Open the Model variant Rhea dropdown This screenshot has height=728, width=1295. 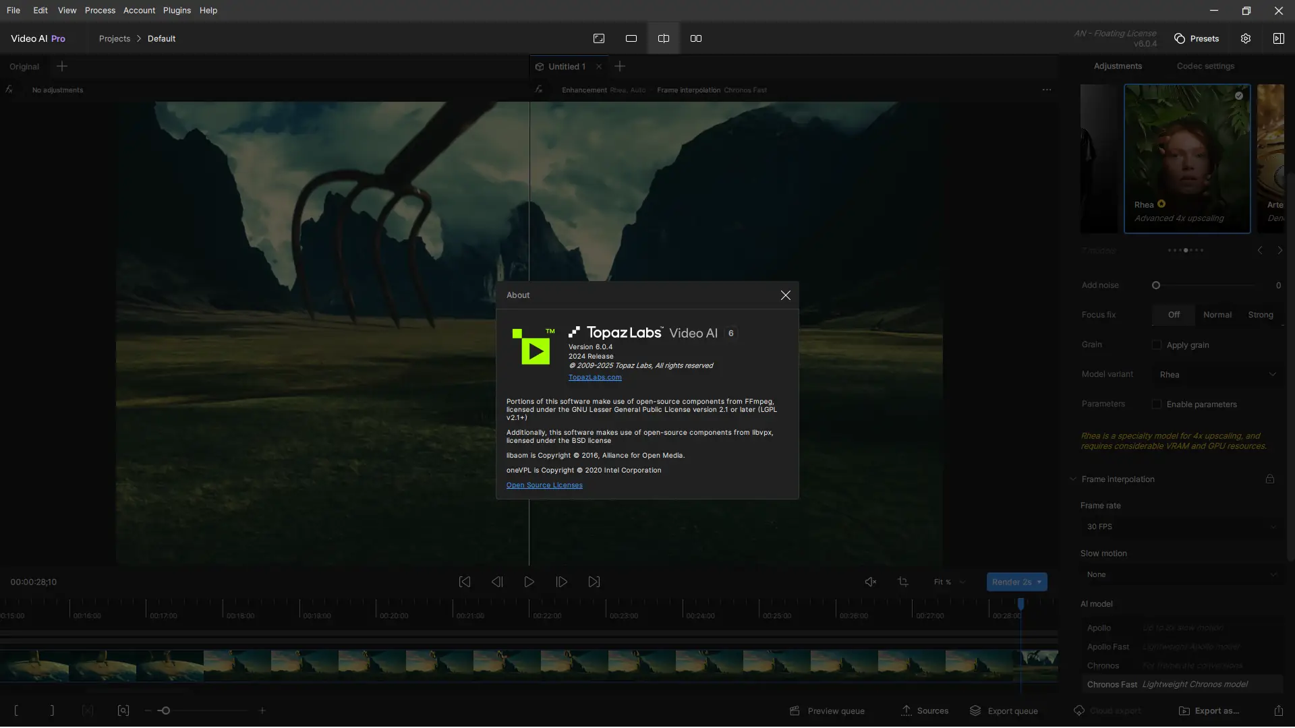point(1217,375)
